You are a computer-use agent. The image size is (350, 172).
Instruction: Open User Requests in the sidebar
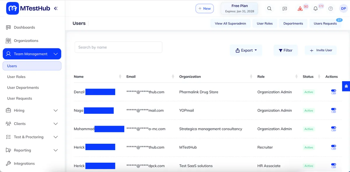coord(20,98)
